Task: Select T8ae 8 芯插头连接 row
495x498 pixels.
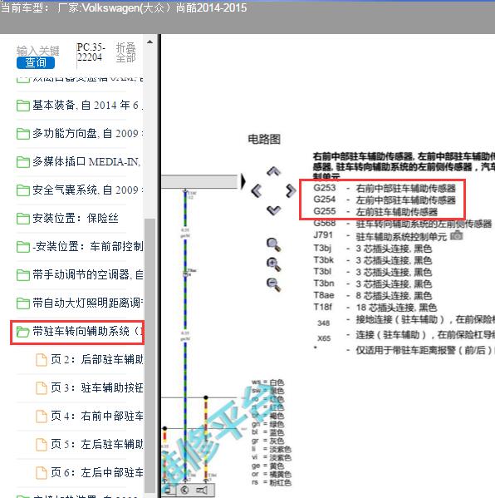Action: (x=373, y=296)
